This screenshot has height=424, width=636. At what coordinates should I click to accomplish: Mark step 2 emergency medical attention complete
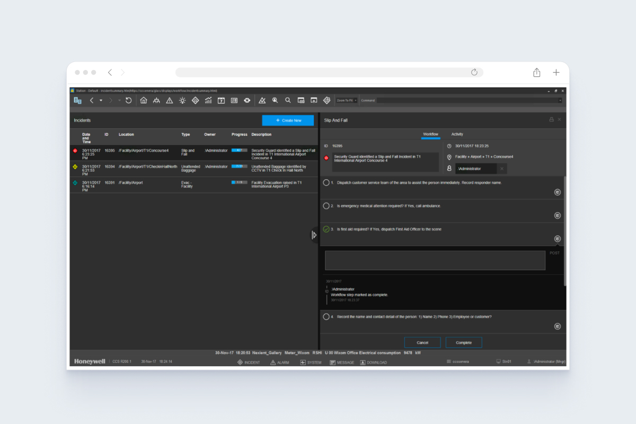[x=326, y=206]
